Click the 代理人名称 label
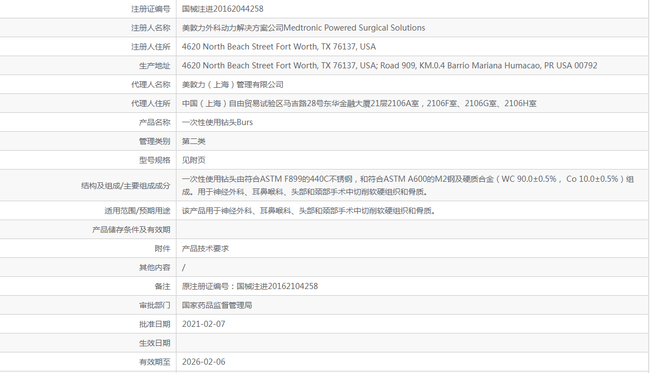 pos(151,84)
